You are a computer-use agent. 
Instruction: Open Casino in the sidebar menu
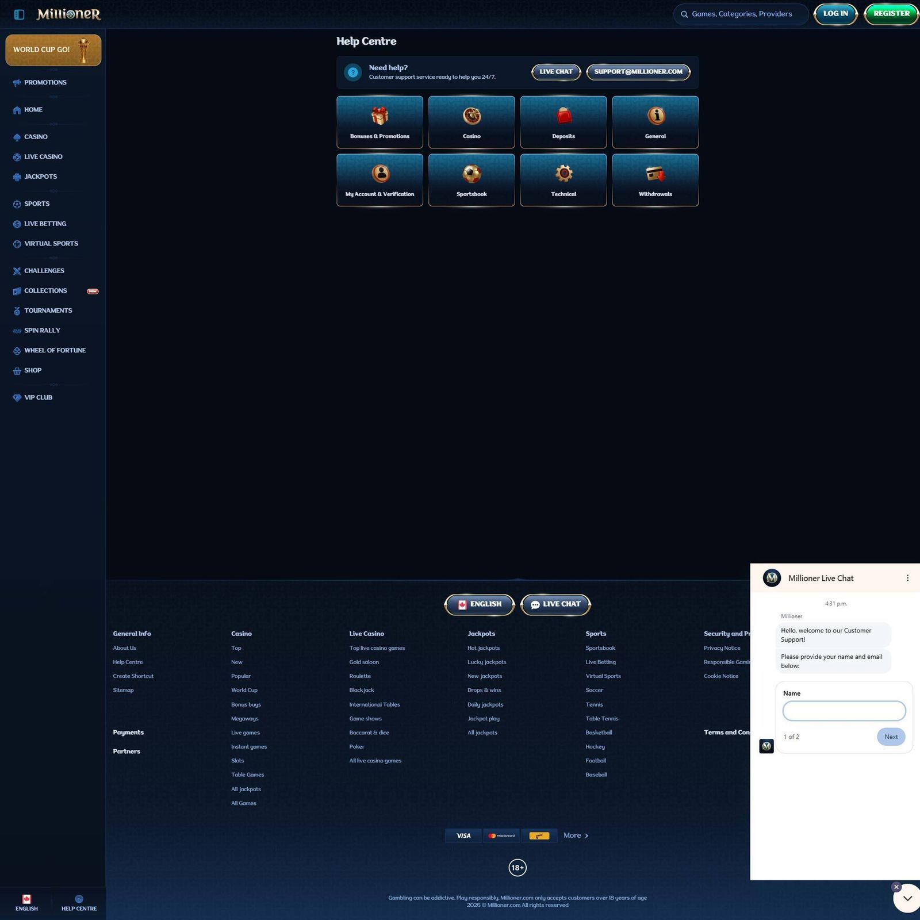[x=36, y=137]
